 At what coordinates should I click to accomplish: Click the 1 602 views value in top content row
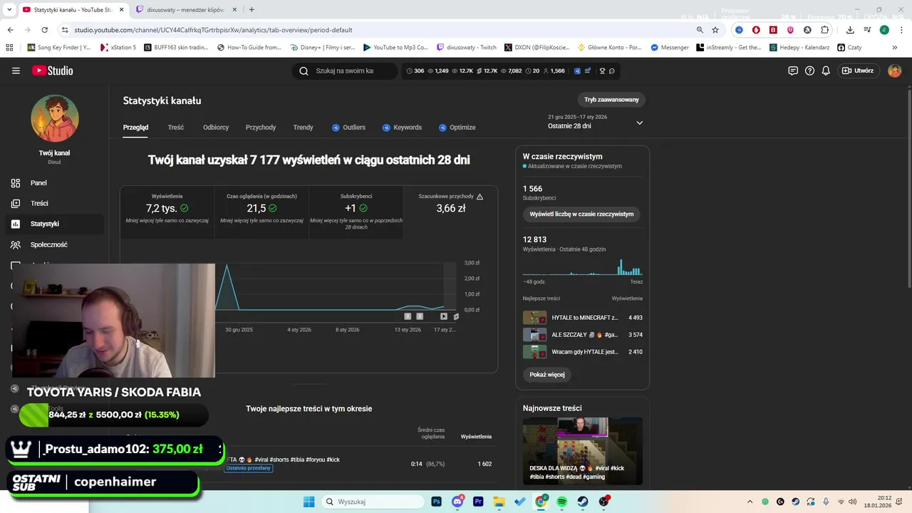coord(484,464)
